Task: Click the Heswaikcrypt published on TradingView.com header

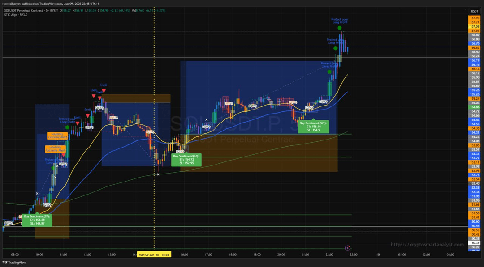Action: point(51,4)
